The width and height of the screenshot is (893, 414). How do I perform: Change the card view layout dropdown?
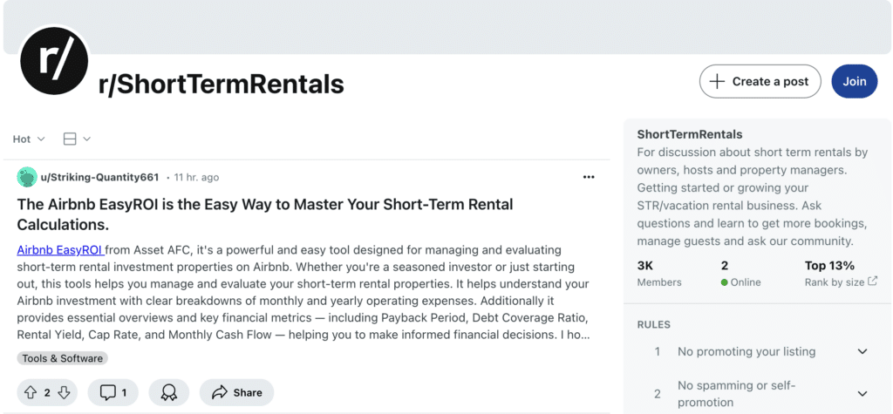coord(77,139)
